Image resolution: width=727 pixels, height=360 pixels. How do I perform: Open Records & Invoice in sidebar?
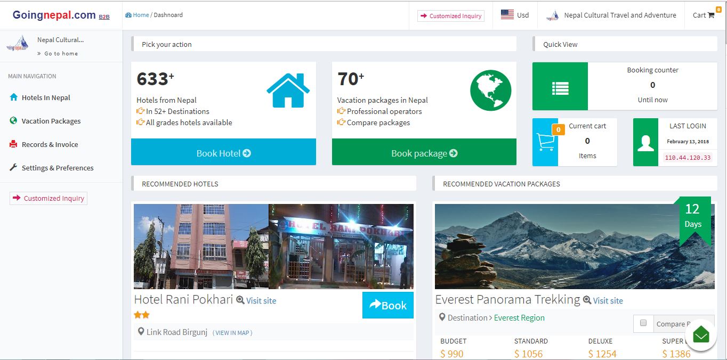click(x=50, y=144)
